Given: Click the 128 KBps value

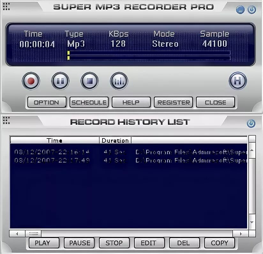Looking at the screenshot, I should coord(118,44).
